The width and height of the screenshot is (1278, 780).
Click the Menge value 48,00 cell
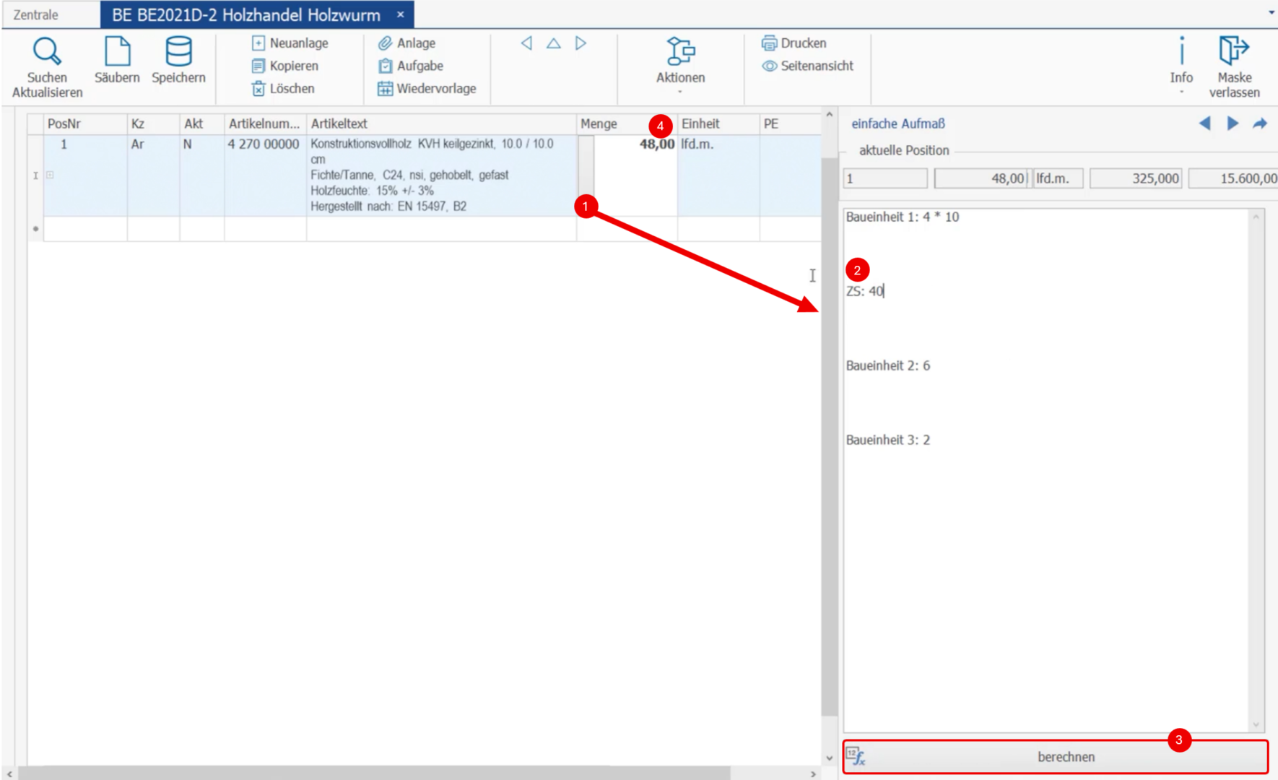[x=635, y=175]
